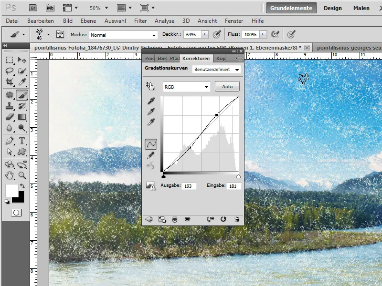The height and width of the screenshot is (286, 382).
Task: Select the Quick Selection tool
Action: click(x=22, y=71)
